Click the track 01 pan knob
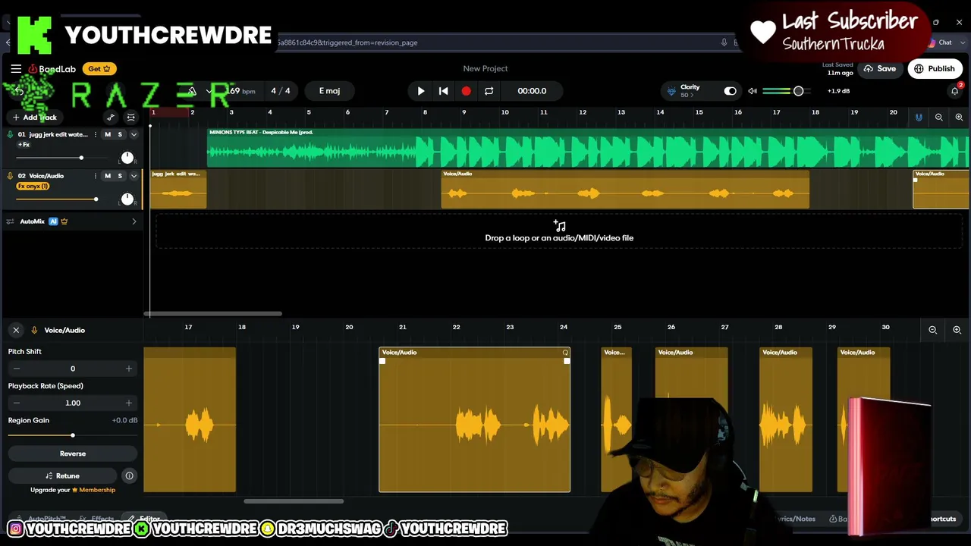 click(x=127, y=158)
